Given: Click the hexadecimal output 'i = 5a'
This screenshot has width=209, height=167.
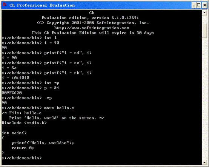Looking at the screenshot, I should (9, 68).
